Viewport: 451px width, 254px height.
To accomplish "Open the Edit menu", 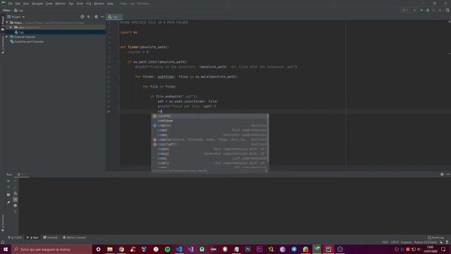I will pyautogui.click(x=18, y=4).
